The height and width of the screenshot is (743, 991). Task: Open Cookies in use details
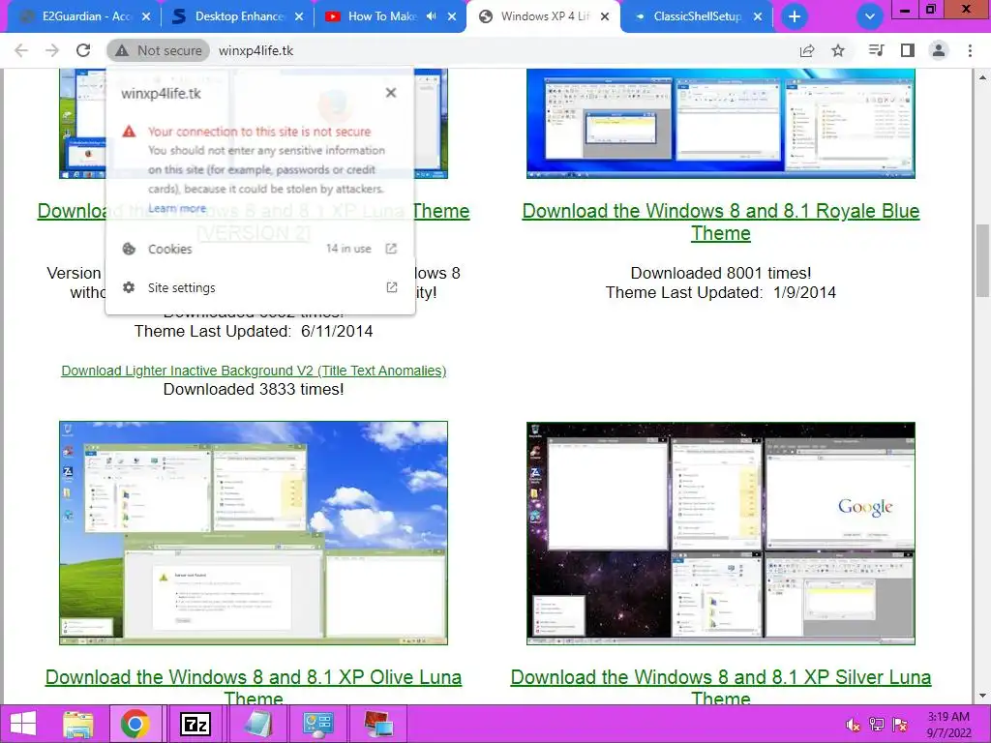(x=259, y=249)
